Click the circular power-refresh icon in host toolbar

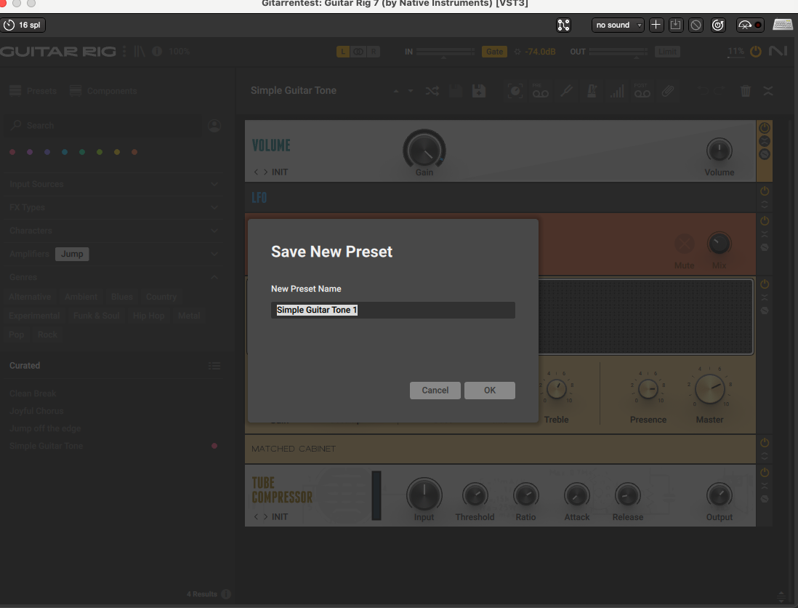click(717, 25)
